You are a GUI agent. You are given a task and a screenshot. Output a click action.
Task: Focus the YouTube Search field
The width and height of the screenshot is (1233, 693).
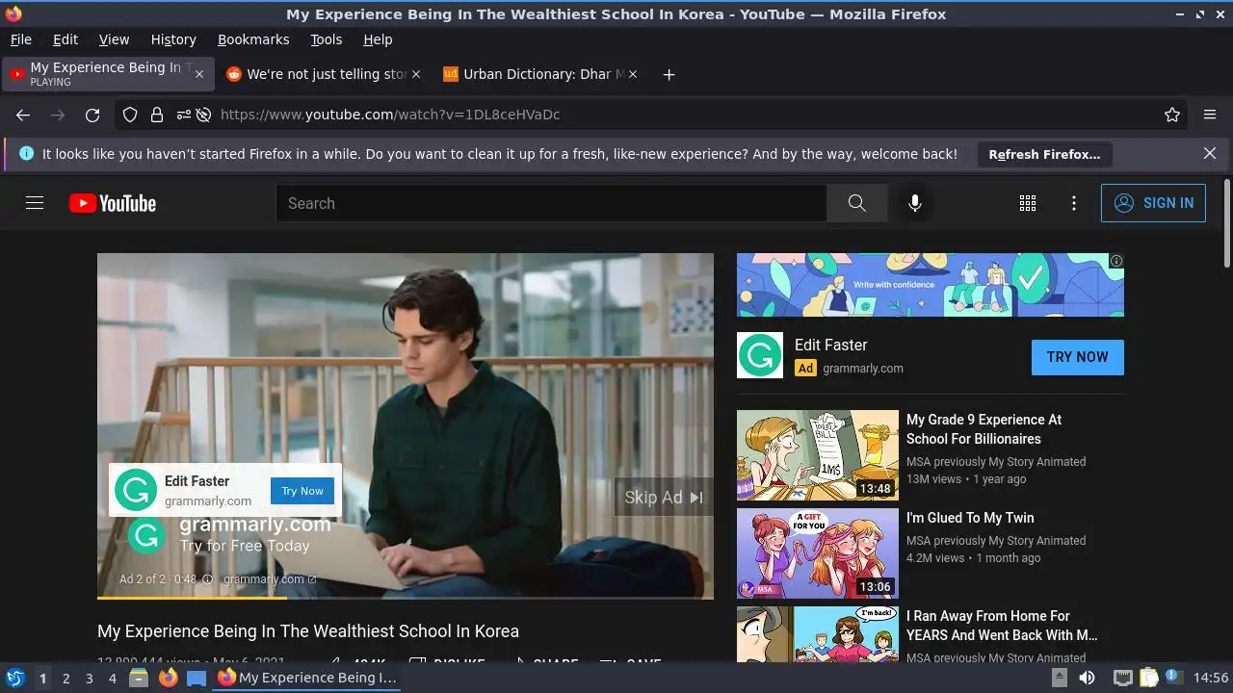tap(551, 203)
